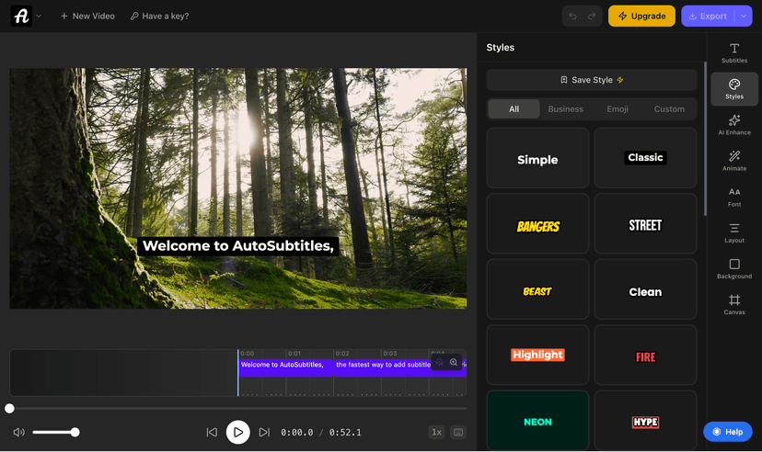The width and height of the screenshot is (762, 452).
Task: Select the 'Welcome to AutoSubtitles,' timeline clip
Action: coord(285,367)
